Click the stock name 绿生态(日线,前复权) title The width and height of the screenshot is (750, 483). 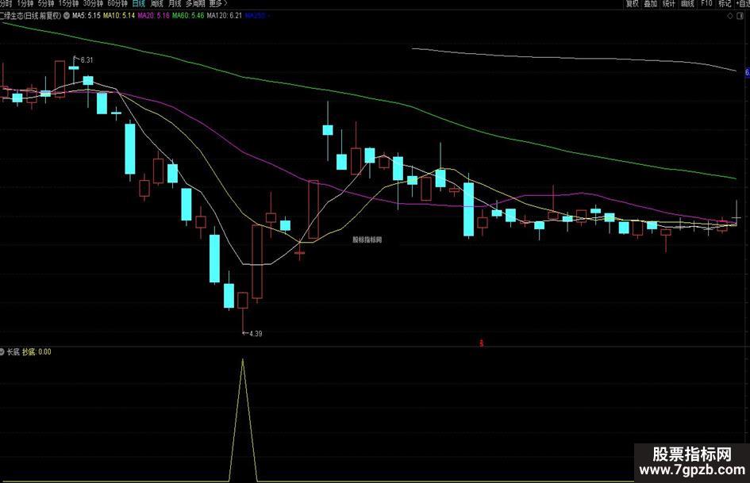pos(31,15)
